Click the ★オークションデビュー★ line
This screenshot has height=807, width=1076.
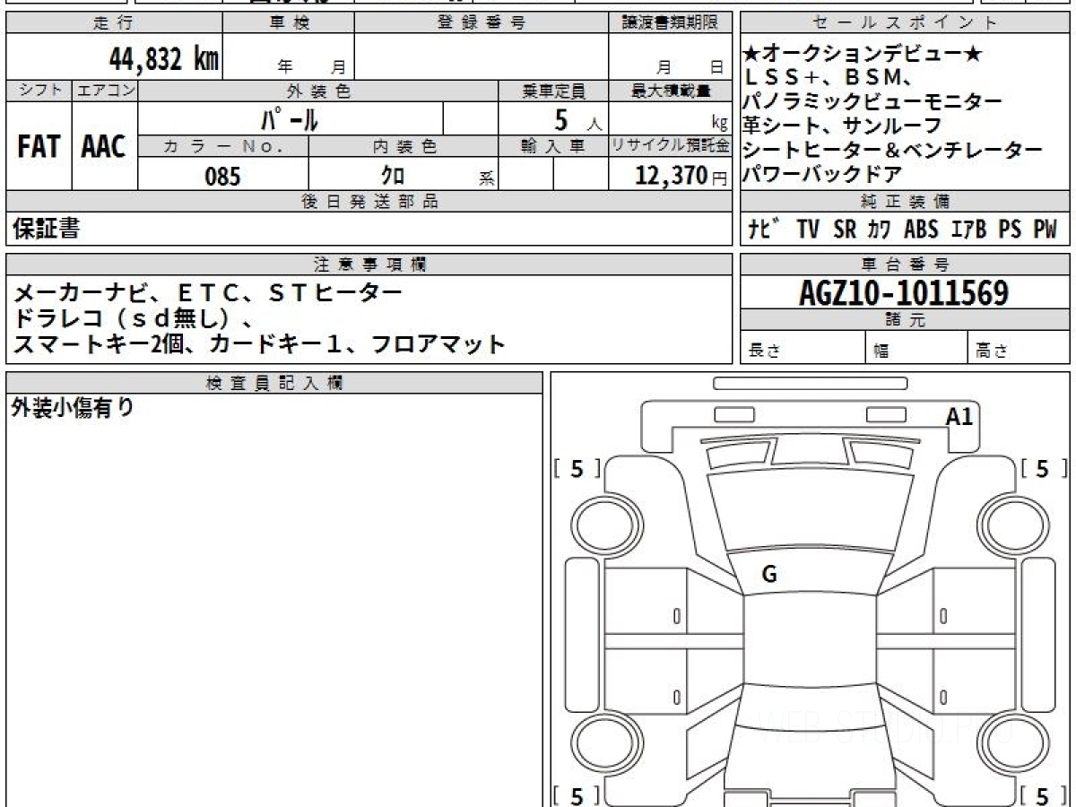[863, 55]
